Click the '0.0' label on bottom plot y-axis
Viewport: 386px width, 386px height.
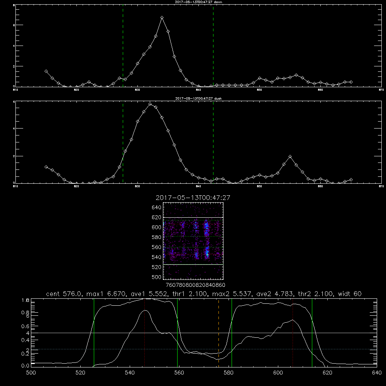(x=25, y=366)
